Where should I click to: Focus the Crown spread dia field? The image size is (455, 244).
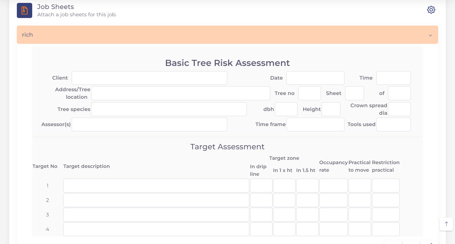tap(399, 109)
